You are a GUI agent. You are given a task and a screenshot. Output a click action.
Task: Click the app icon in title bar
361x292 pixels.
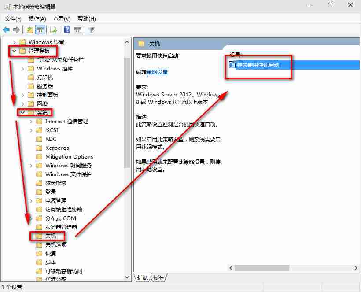7,7
